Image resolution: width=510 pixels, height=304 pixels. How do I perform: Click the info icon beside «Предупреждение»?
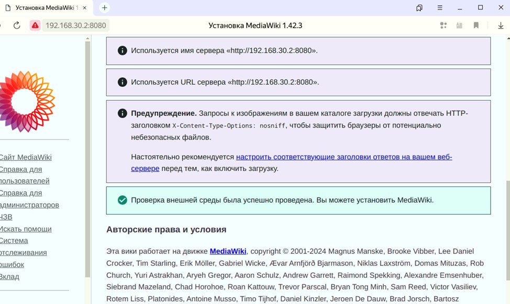click(123, 113)
